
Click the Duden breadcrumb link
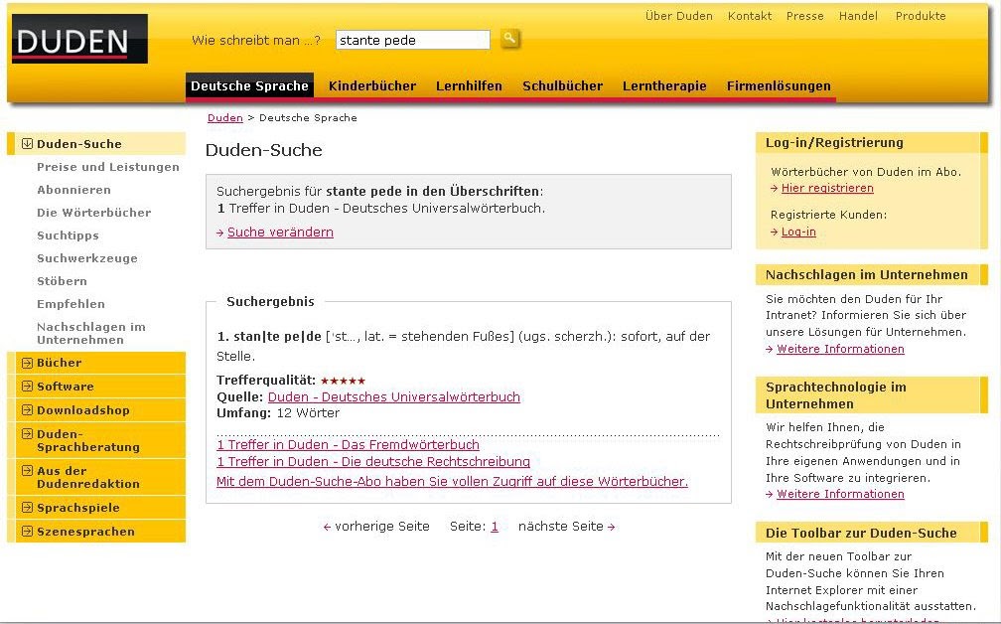pos(225,117)
